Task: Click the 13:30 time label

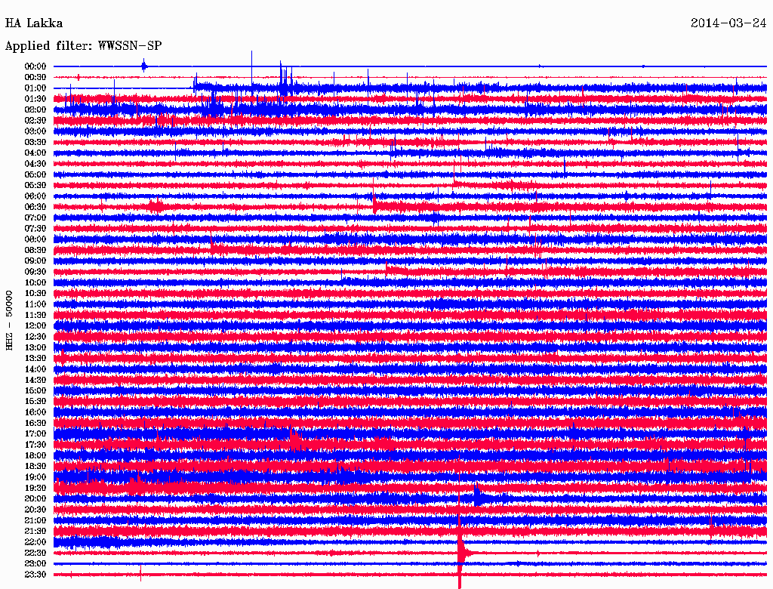Action: coord(35,358)
